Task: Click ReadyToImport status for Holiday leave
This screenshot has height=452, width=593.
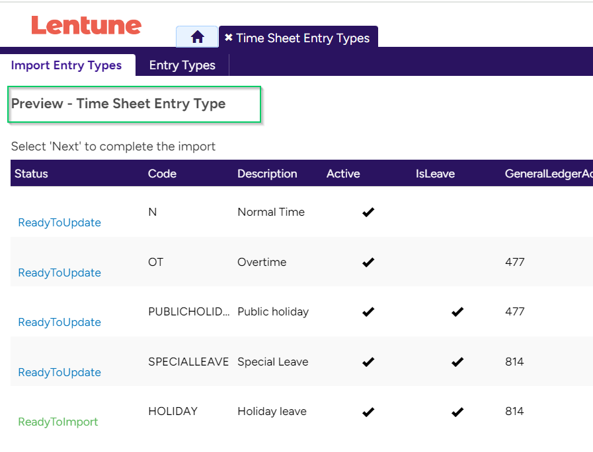Action: point(58,422)
